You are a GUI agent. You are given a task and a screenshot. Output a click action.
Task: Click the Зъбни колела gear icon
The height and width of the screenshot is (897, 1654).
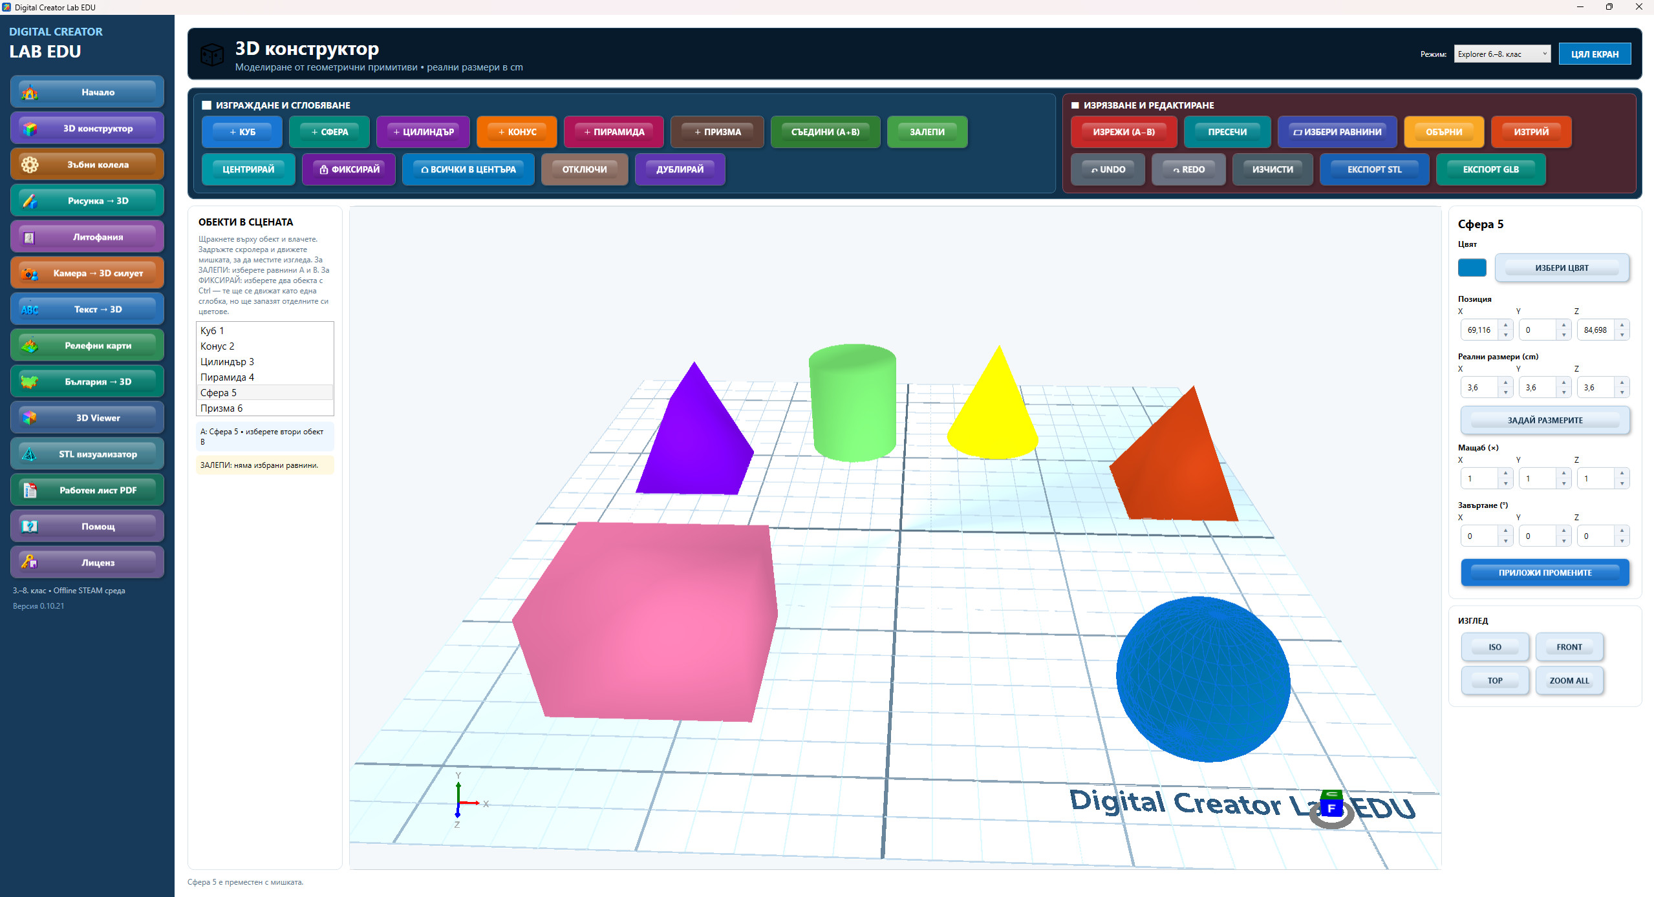click(x=30, y=165)
